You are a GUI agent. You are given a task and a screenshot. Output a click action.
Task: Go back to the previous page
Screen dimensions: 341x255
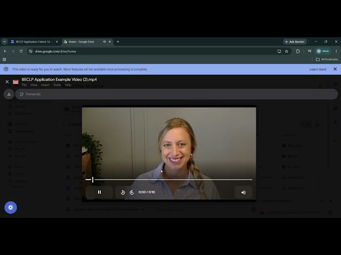click(x=5, y=51)
